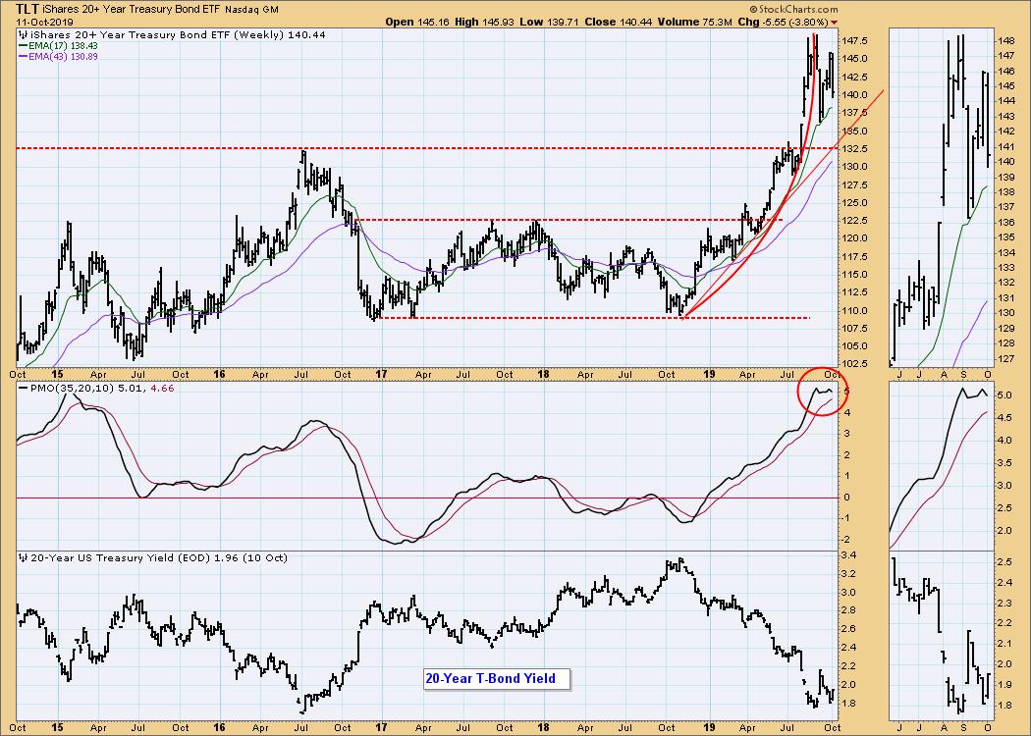The image size is (1031, 736).
Task: Click the 4.5 label on zoomed PMO axis
Action: [x=1005, y=417]
